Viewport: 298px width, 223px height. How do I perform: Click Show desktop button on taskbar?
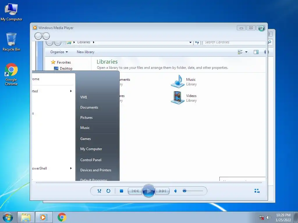pyautogui.click(x=296, y=217)
